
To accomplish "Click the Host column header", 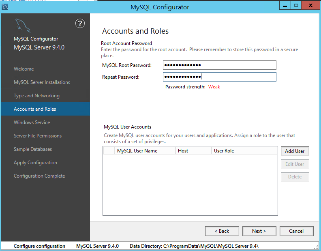I will tap(193, 151).
